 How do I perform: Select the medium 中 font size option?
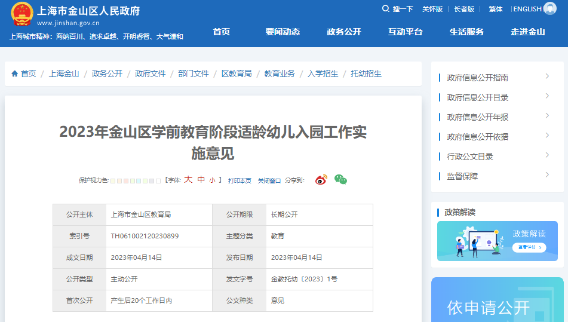coord(201,180)
